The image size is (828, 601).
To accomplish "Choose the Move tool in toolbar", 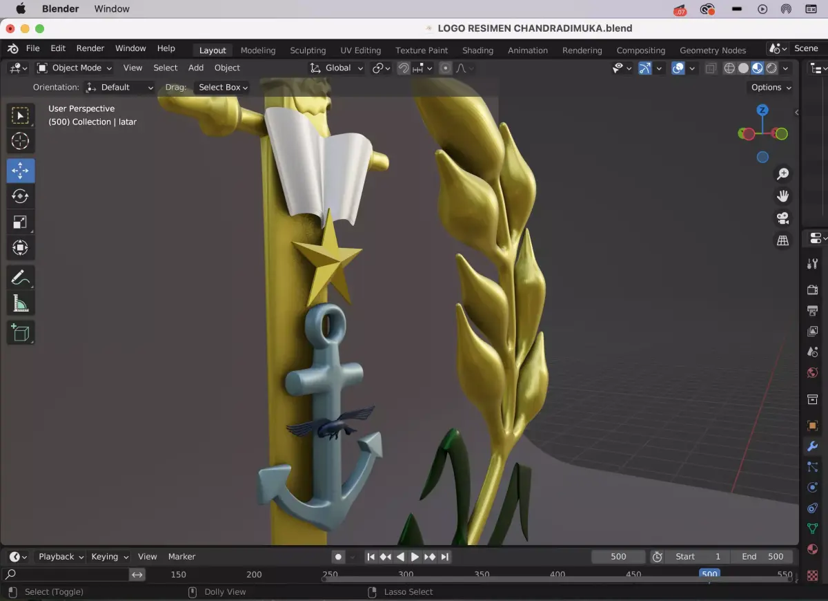I will pos(20,171).
